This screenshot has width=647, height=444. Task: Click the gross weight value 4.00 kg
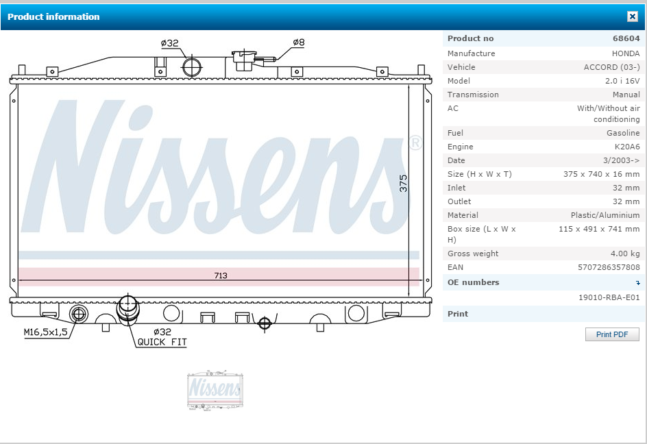pyautogui.click(x=625, y=254)
